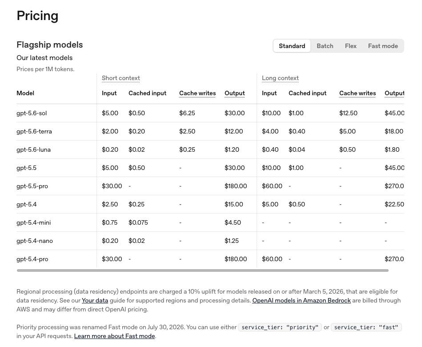Screen dimensions: 422x347
Task: Click the service_tier: "fast" code snippet
Action: [x=366, y=327]
